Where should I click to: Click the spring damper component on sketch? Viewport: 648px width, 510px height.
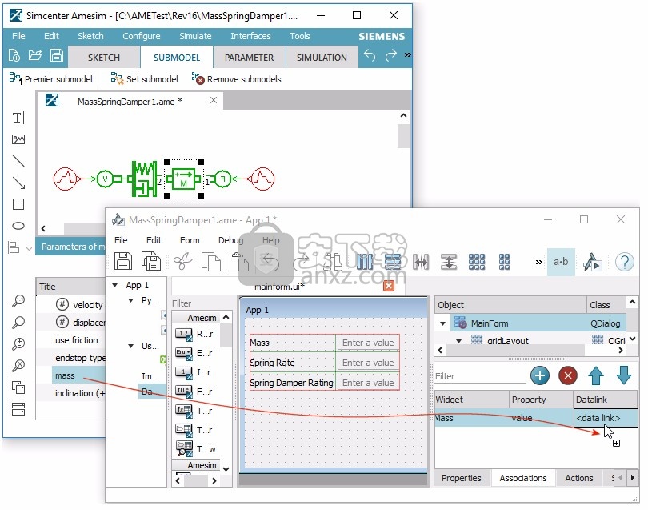(144, 179)
